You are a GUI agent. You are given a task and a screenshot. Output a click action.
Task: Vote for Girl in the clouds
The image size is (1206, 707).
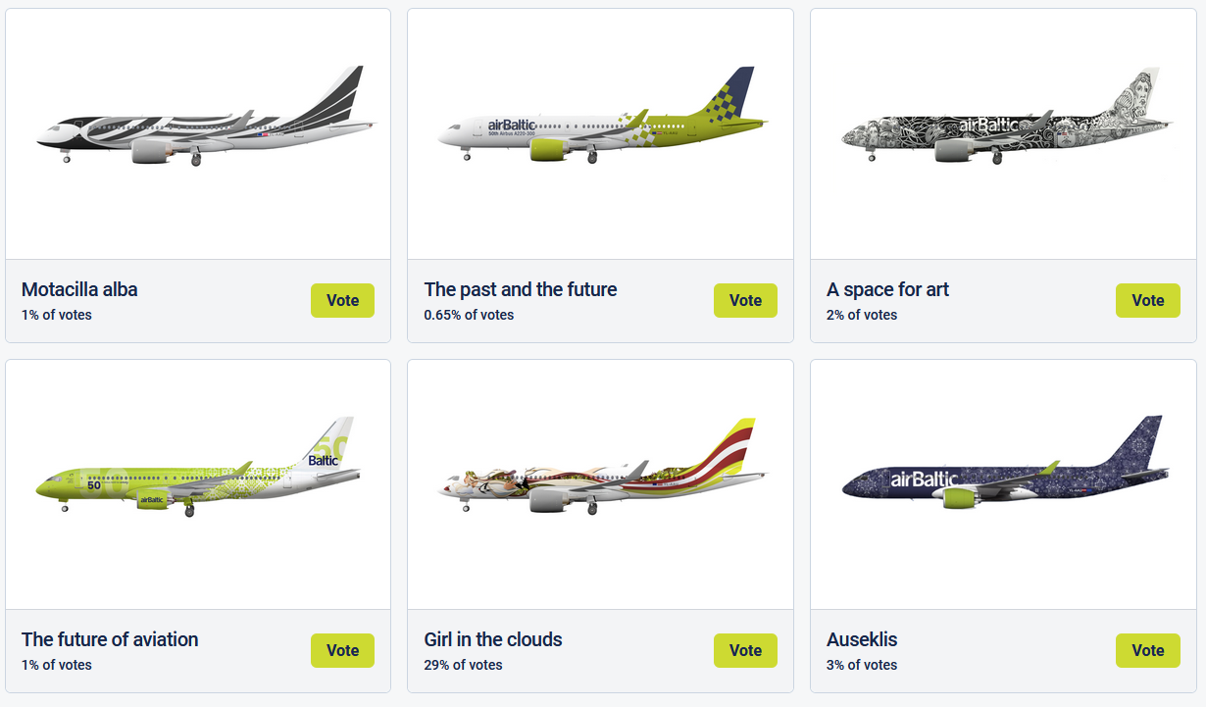tap(745, 650)
